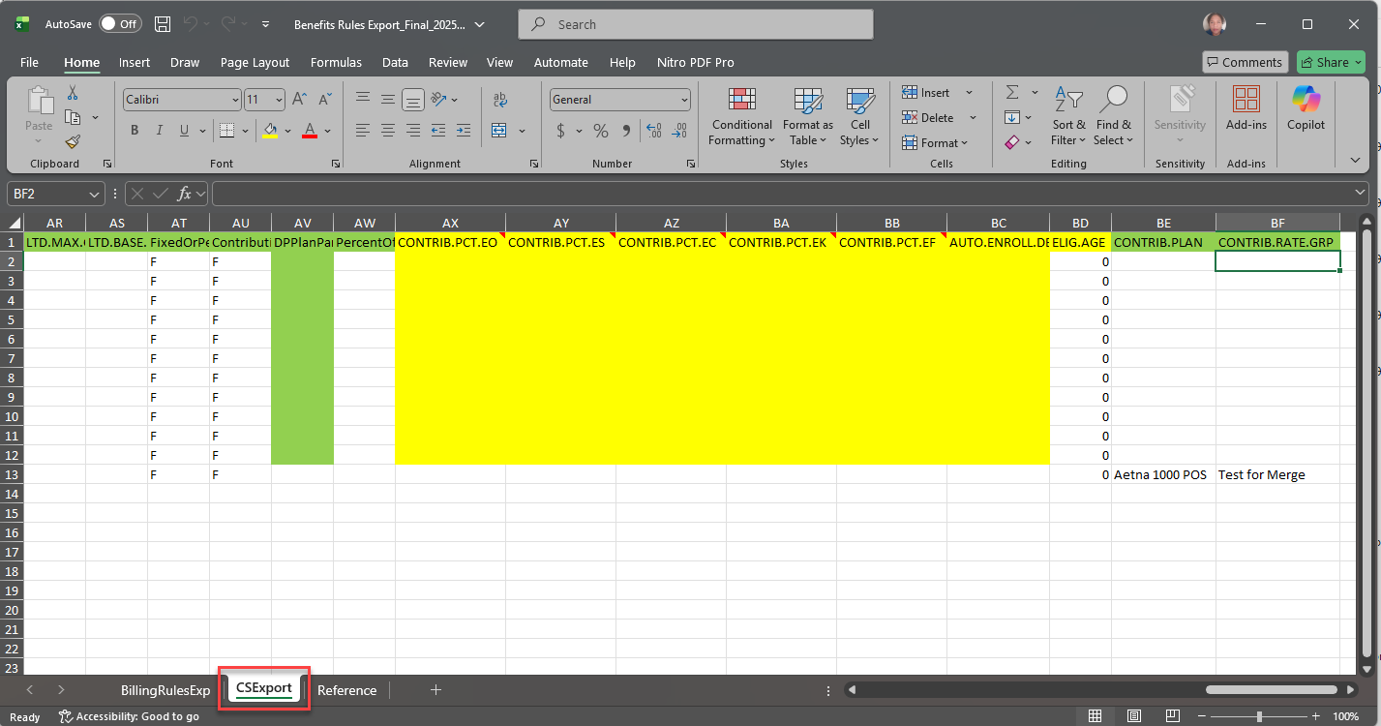Click the Format Painter brush icon
The width and height of the screenshot is (1381, 726).
tap(73, 141)
